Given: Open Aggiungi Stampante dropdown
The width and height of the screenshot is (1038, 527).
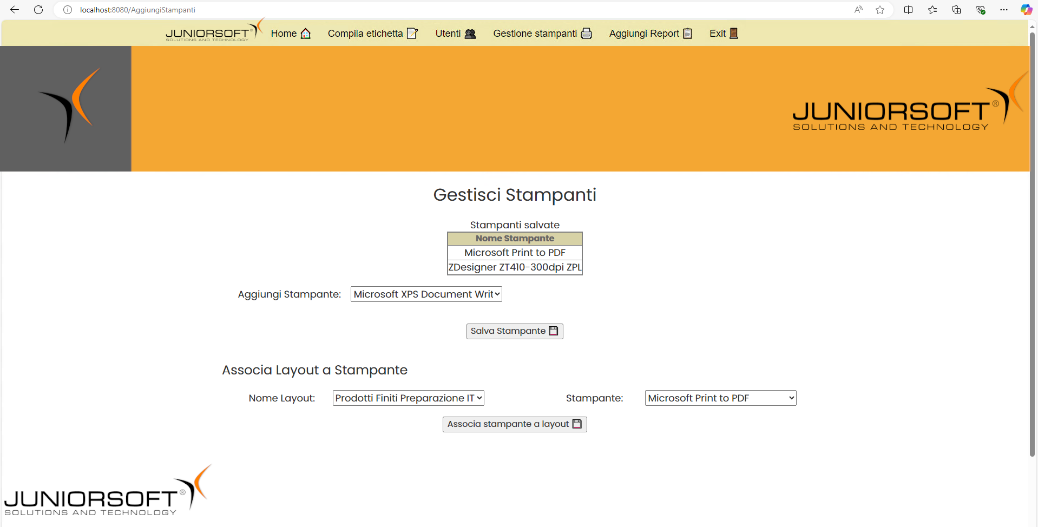Looking at the screenshot, I should (x=426, y=294).
